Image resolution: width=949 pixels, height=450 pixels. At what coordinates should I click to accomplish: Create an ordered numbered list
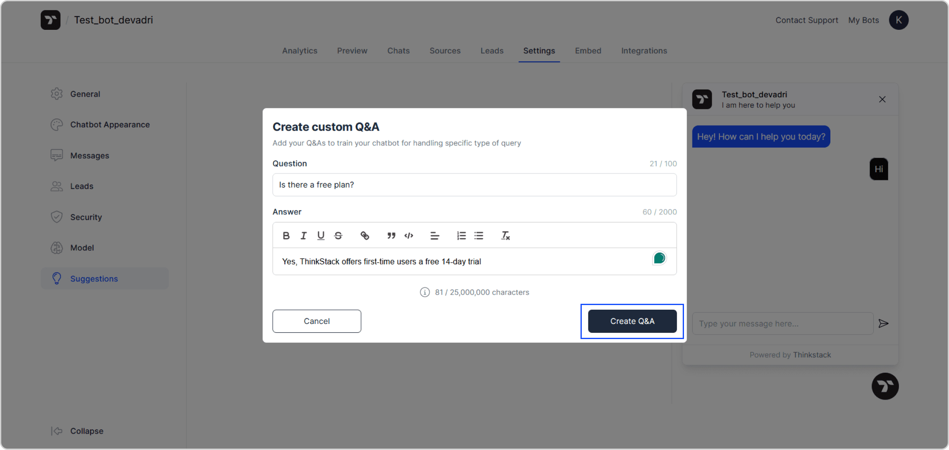click(461, 236)
